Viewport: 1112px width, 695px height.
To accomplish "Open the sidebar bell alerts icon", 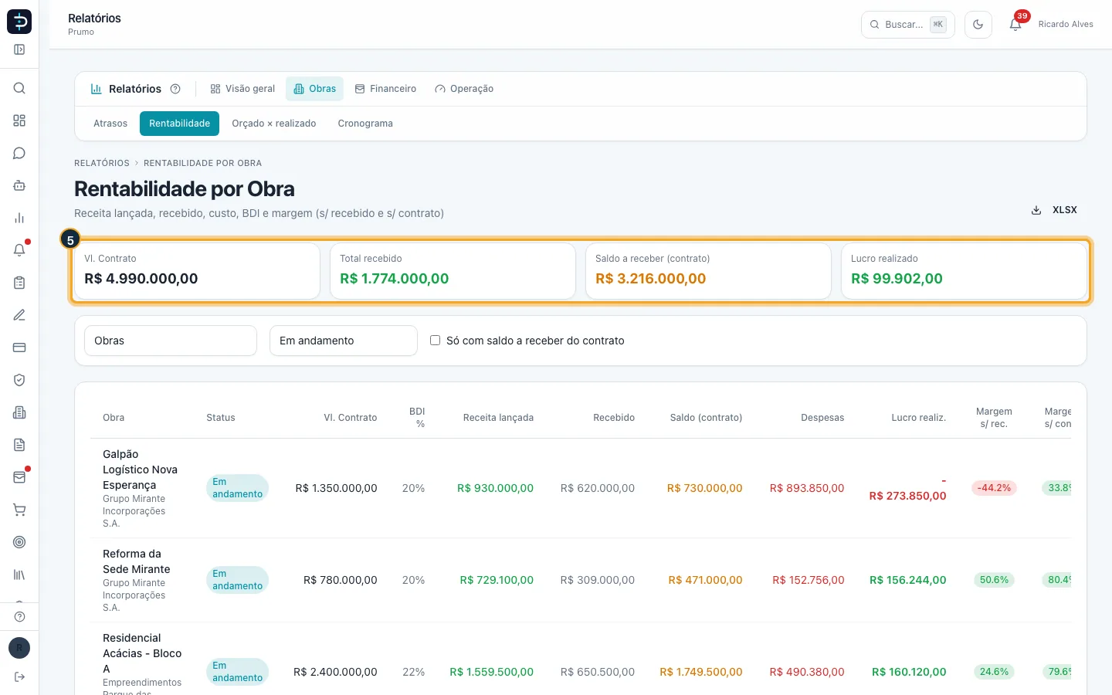I will (19, 250).
